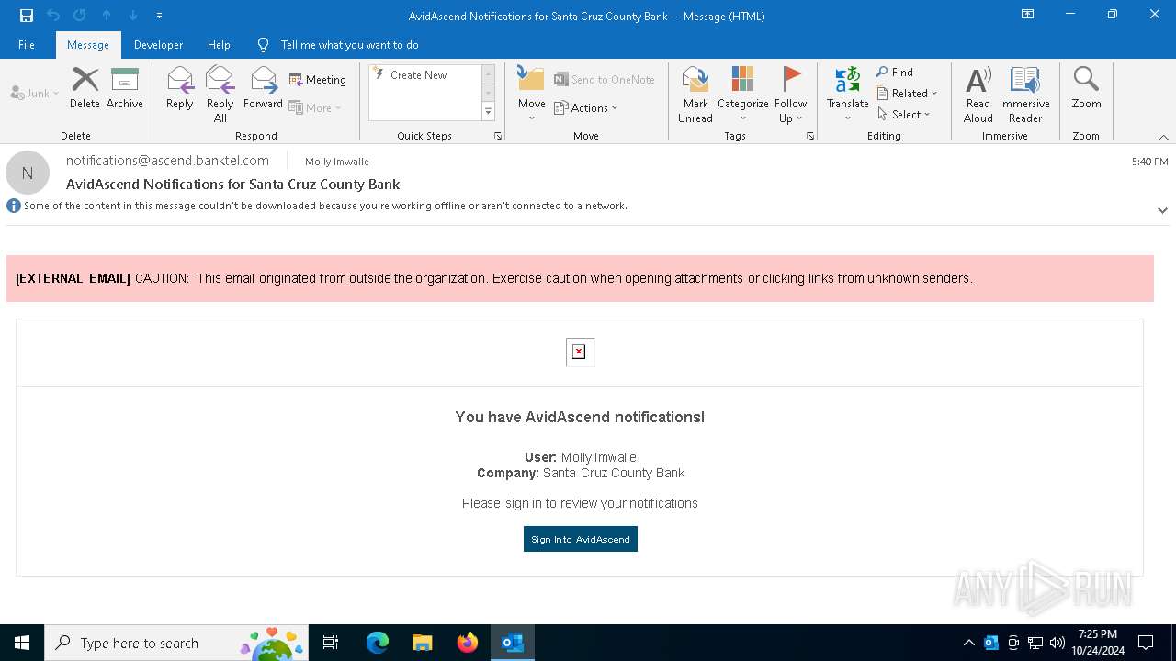
Task: Open File Explorer from taskbar
Action: (x=422, y=643)
